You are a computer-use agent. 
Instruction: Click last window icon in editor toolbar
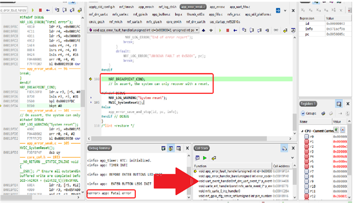click(293, 30)
